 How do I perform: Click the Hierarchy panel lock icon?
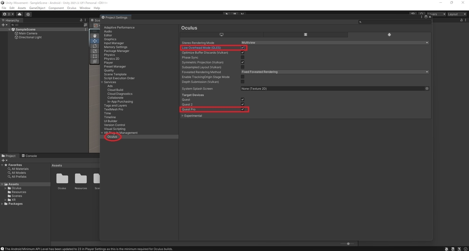point(81,20)
